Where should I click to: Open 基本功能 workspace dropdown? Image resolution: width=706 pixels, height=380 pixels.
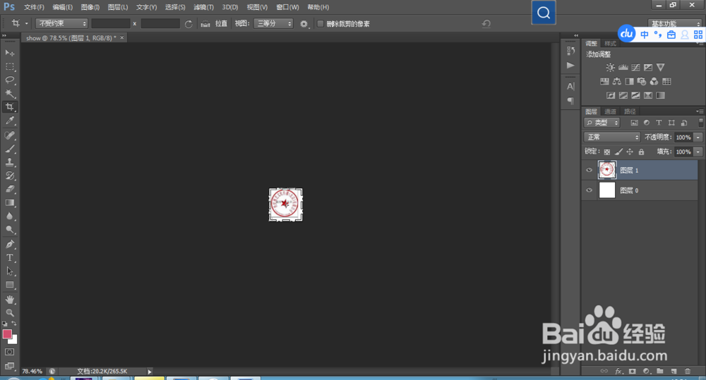click(x=675, y=23)
